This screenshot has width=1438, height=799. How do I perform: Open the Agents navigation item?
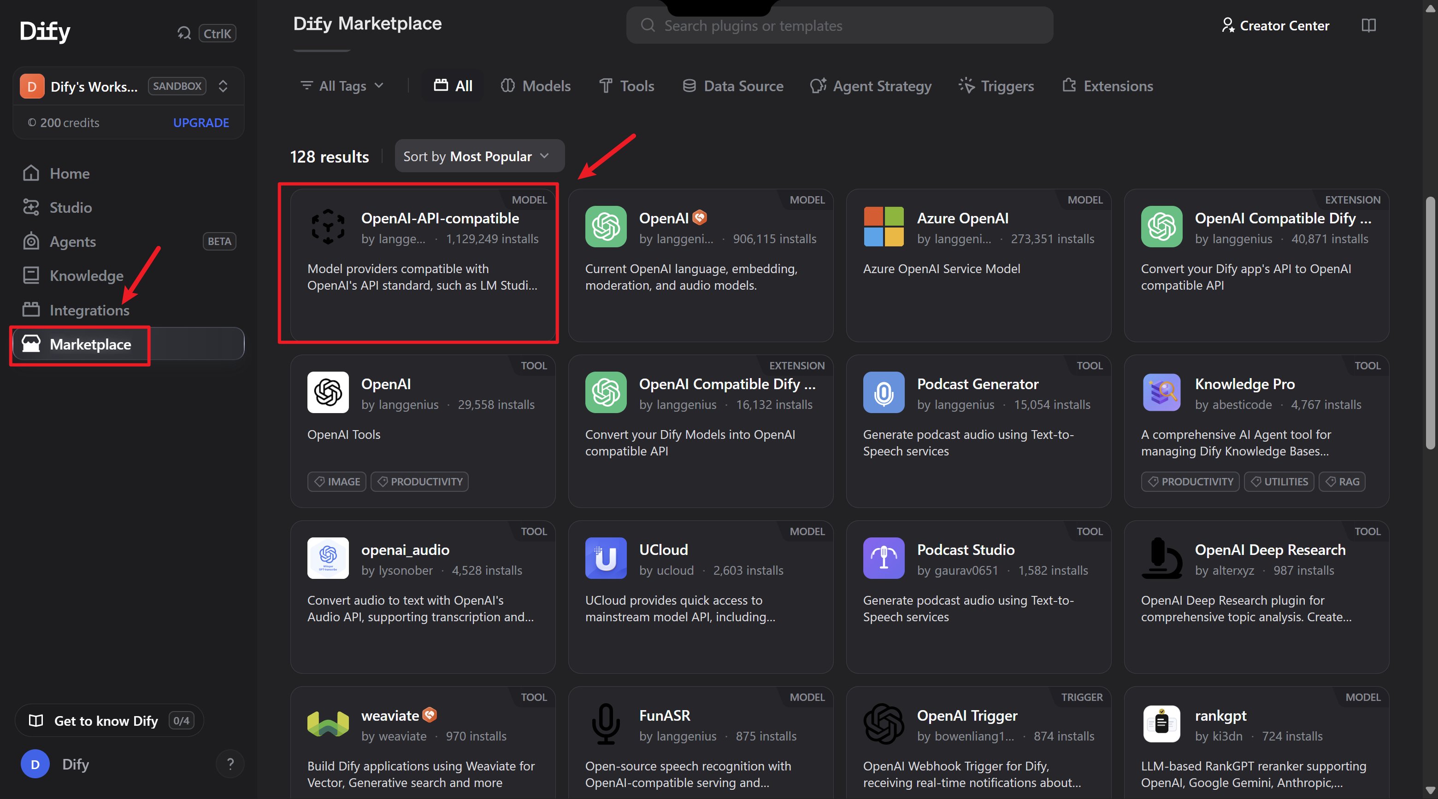point(129,242)
